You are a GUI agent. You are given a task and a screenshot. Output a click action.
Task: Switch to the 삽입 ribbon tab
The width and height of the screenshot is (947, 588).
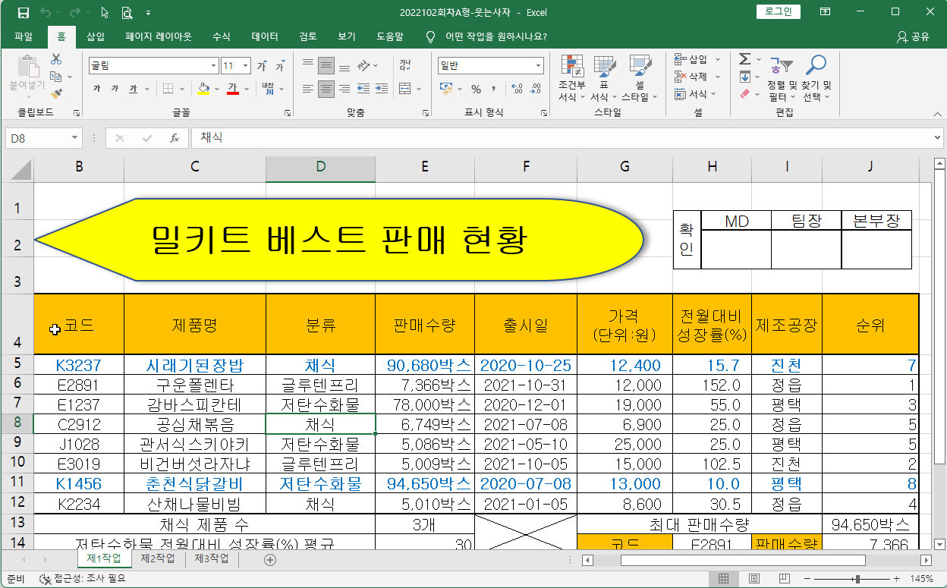[x=96, y=36]
